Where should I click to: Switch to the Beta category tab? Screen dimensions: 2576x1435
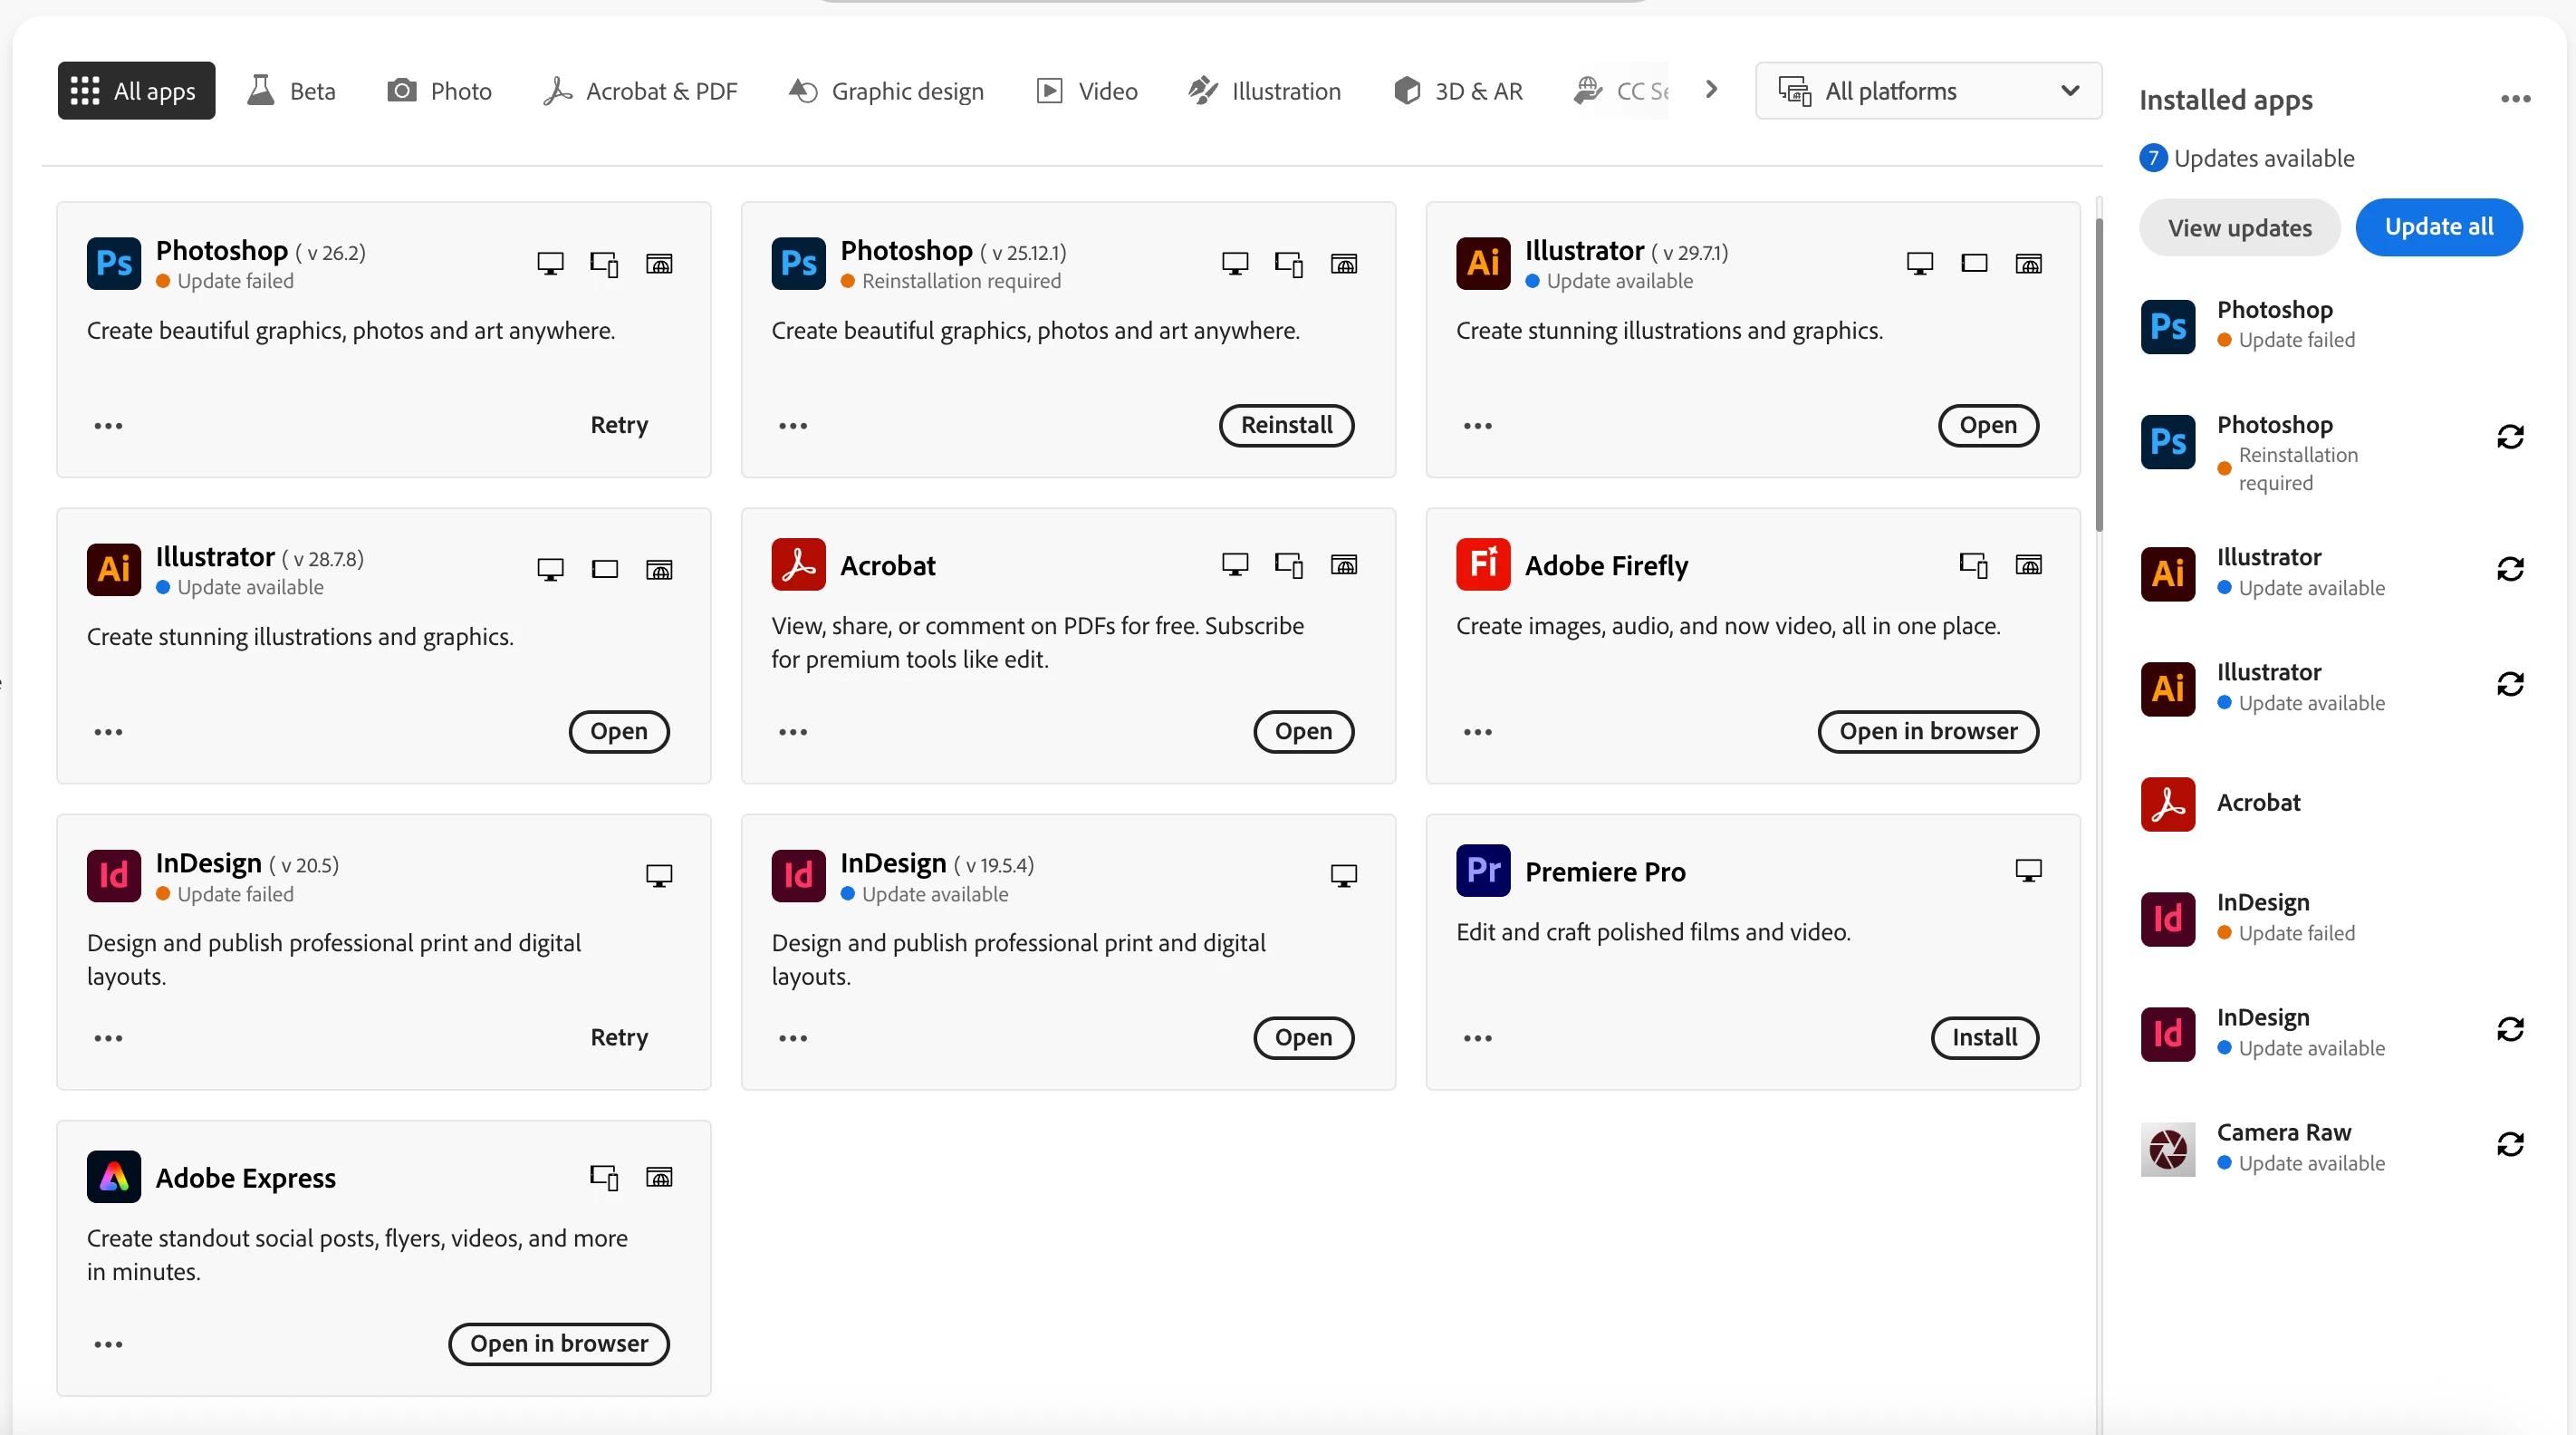click(291, 91)
